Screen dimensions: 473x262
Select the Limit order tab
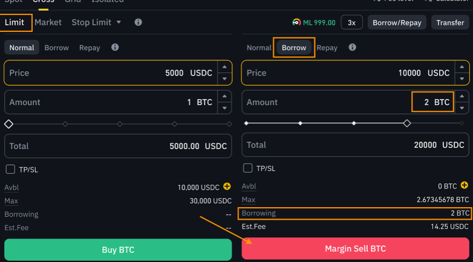coord(15,22)
